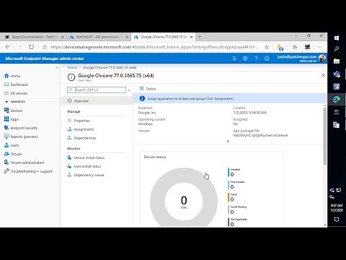Add page to favorites with star icon
Image resolution: width=346 pixels, height=260 pixels.
tap(267, 47)
